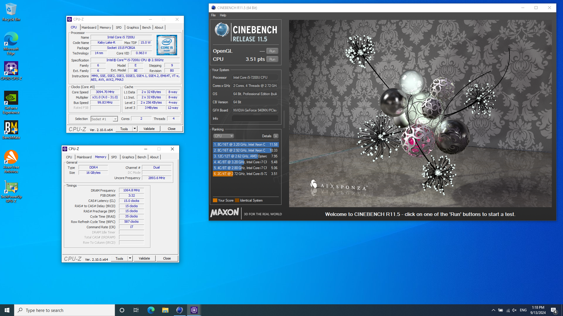Click the Cinebench title bar icon
Viewport: 563px width, 316px height.
tap(213, 8)
